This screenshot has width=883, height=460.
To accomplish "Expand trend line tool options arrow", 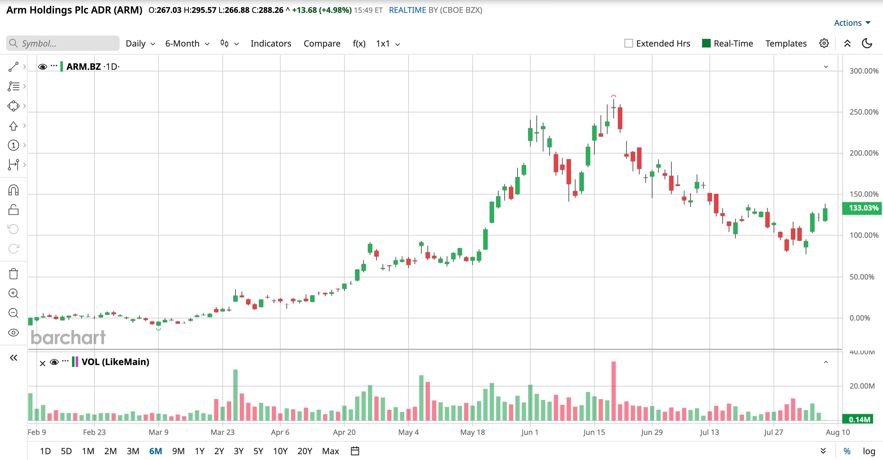I will (x=24, y=67).
